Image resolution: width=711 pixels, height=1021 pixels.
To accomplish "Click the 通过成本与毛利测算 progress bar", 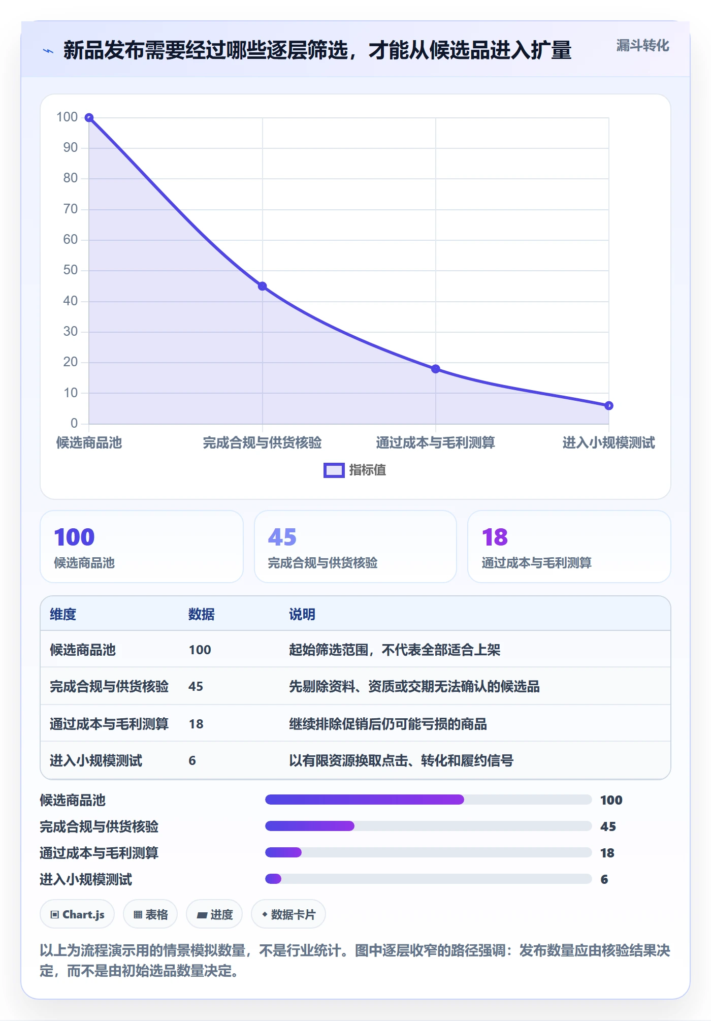I will point(428,852).
